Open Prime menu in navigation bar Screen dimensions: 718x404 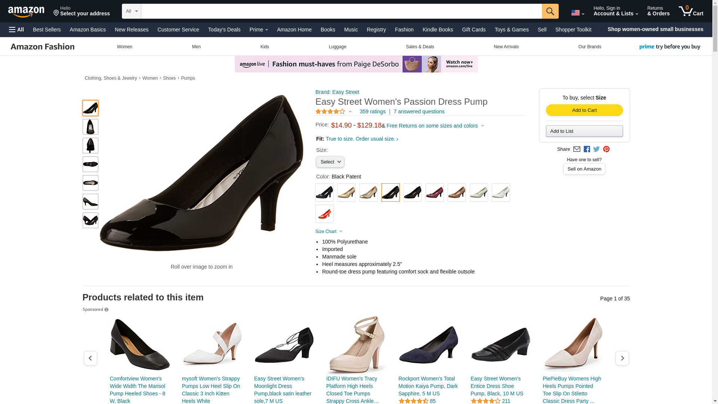tap(258, 30)
